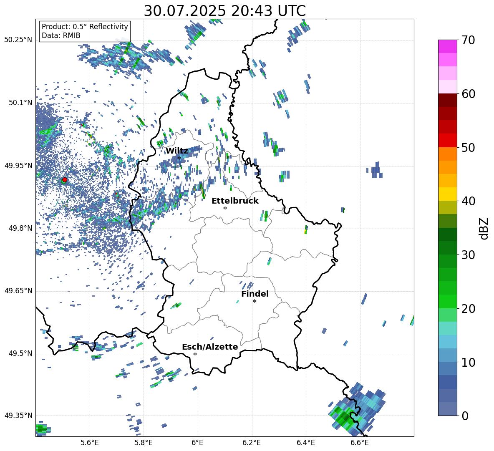
Task: Click the 40 value on the colorbar
Action: (x=468, y=201)
